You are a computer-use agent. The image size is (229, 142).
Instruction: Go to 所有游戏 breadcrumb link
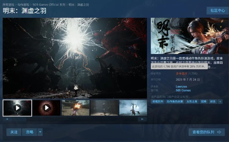[9, 4]
